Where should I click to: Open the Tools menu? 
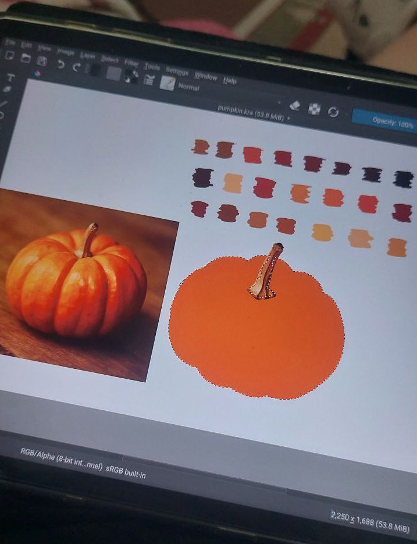click(x=152, y=66)
